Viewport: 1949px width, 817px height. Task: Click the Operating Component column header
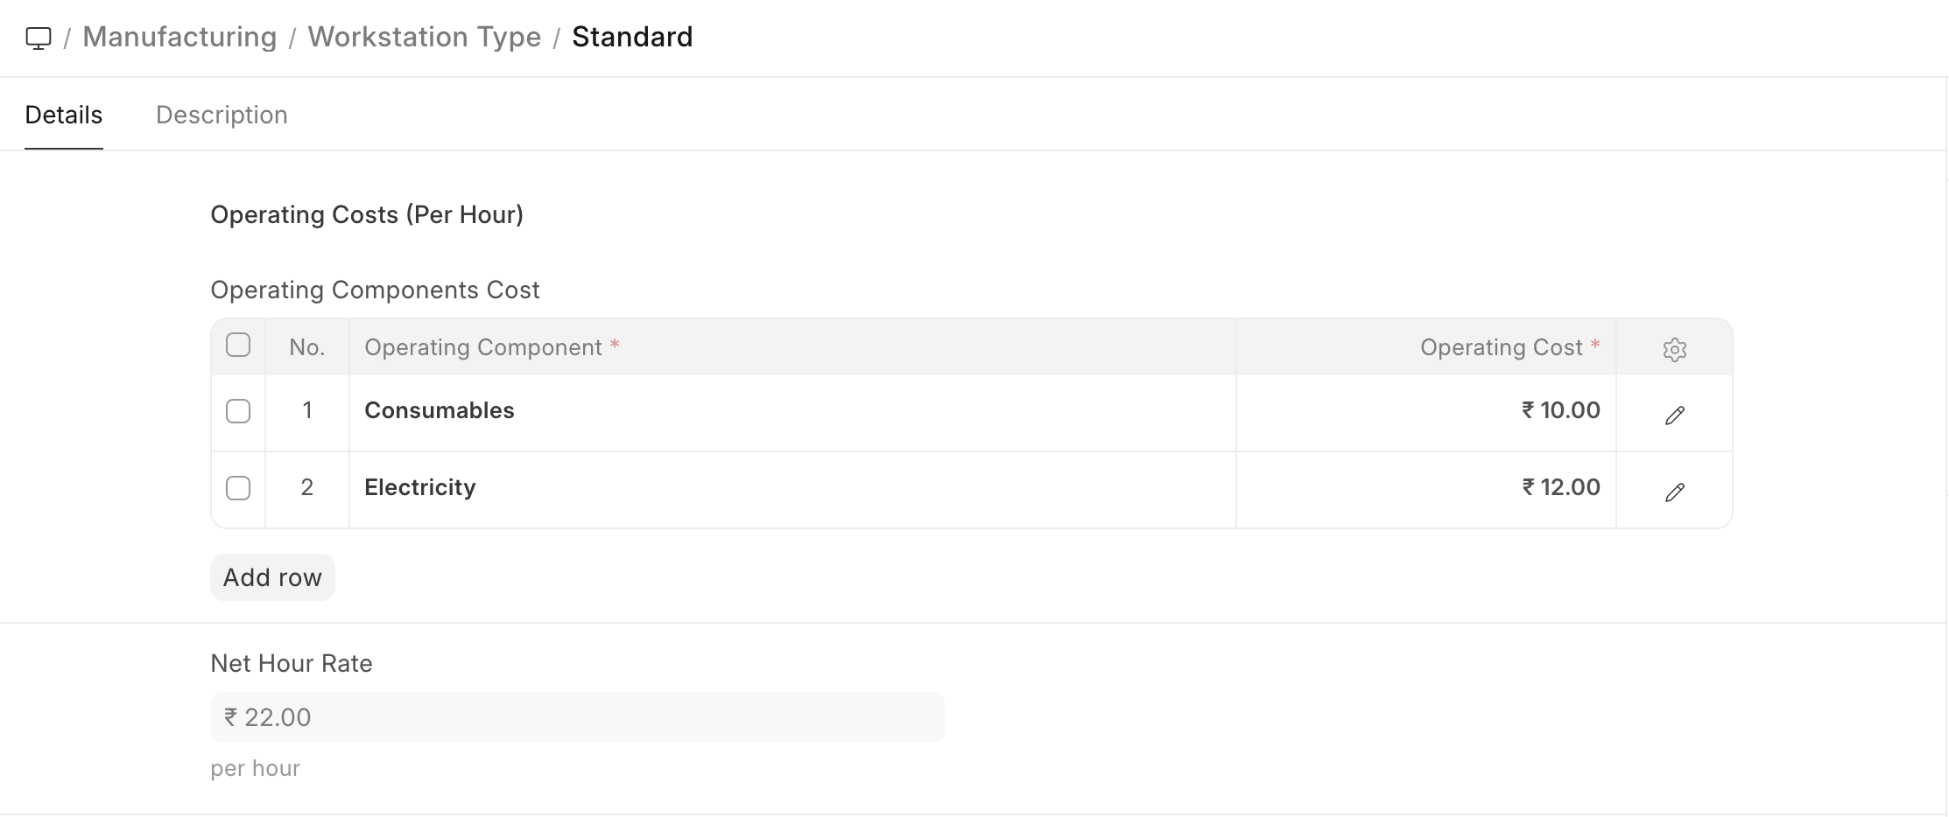[x=483, y=347]
